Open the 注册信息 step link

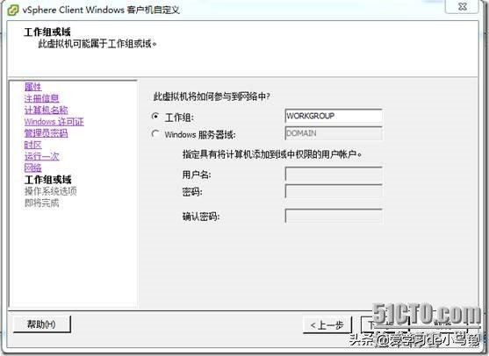(x=41, y=98)
